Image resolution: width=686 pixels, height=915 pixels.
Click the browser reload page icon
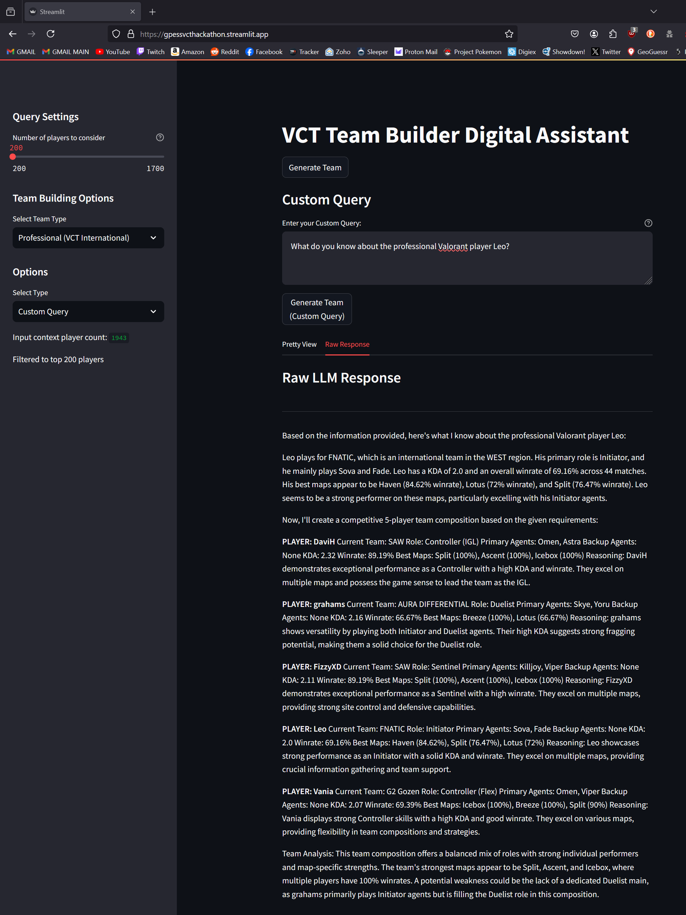coord(51,34)
